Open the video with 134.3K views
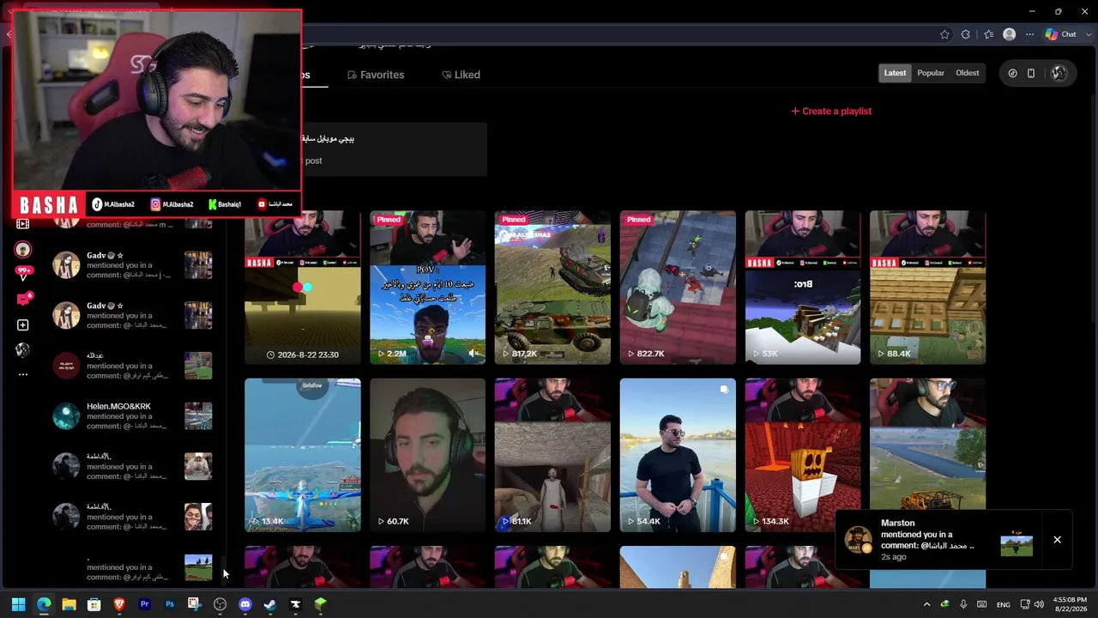 pos(803,455)
